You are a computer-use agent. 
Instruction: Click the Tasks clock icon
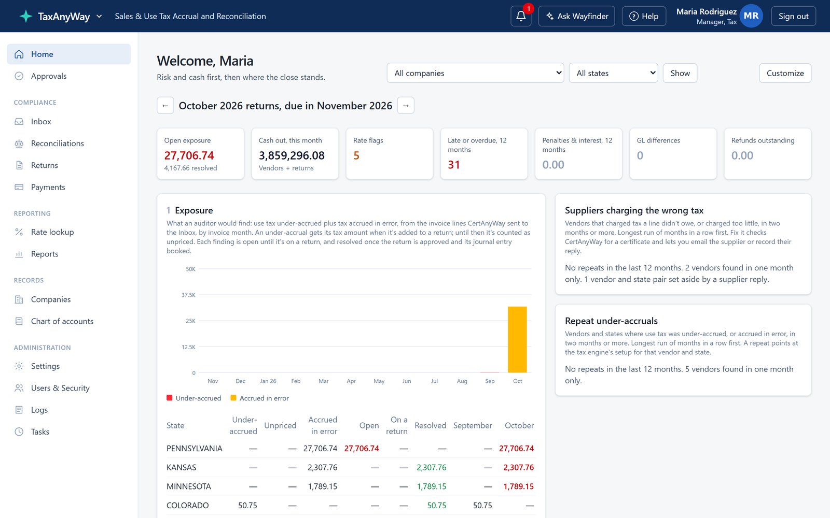19,431
